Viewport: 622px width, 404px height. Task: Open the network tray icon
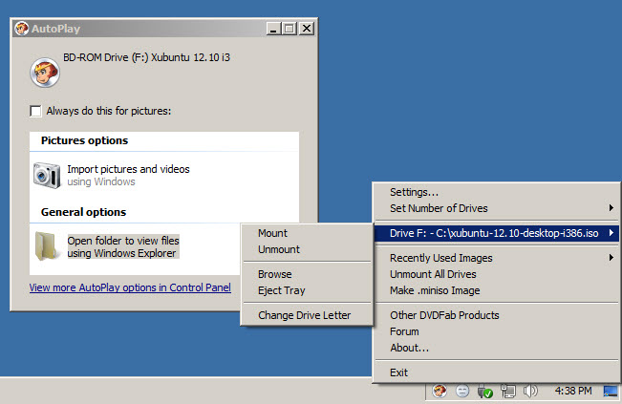click(x=507, y=392)
